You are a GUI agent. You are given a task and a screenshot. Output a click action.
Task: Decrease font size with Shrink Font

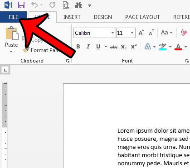coord(151,33)
